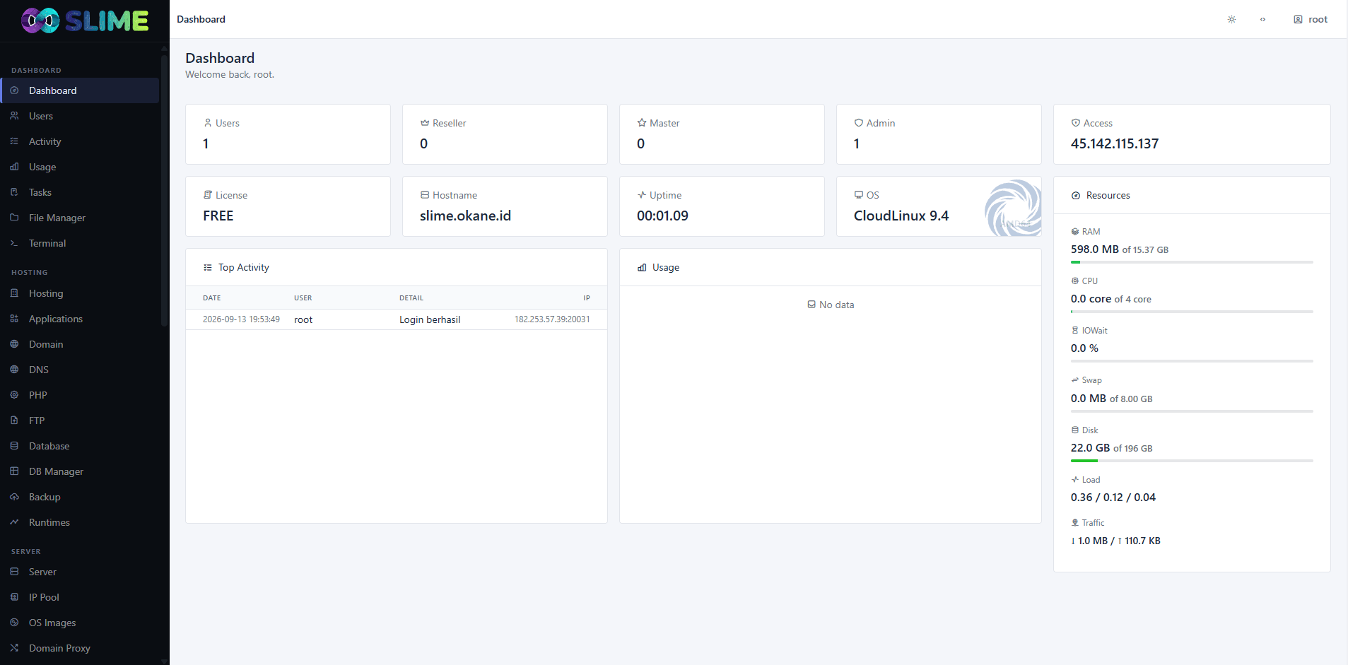
Task: Click the Admin count card
Action: tap(939, 134)
